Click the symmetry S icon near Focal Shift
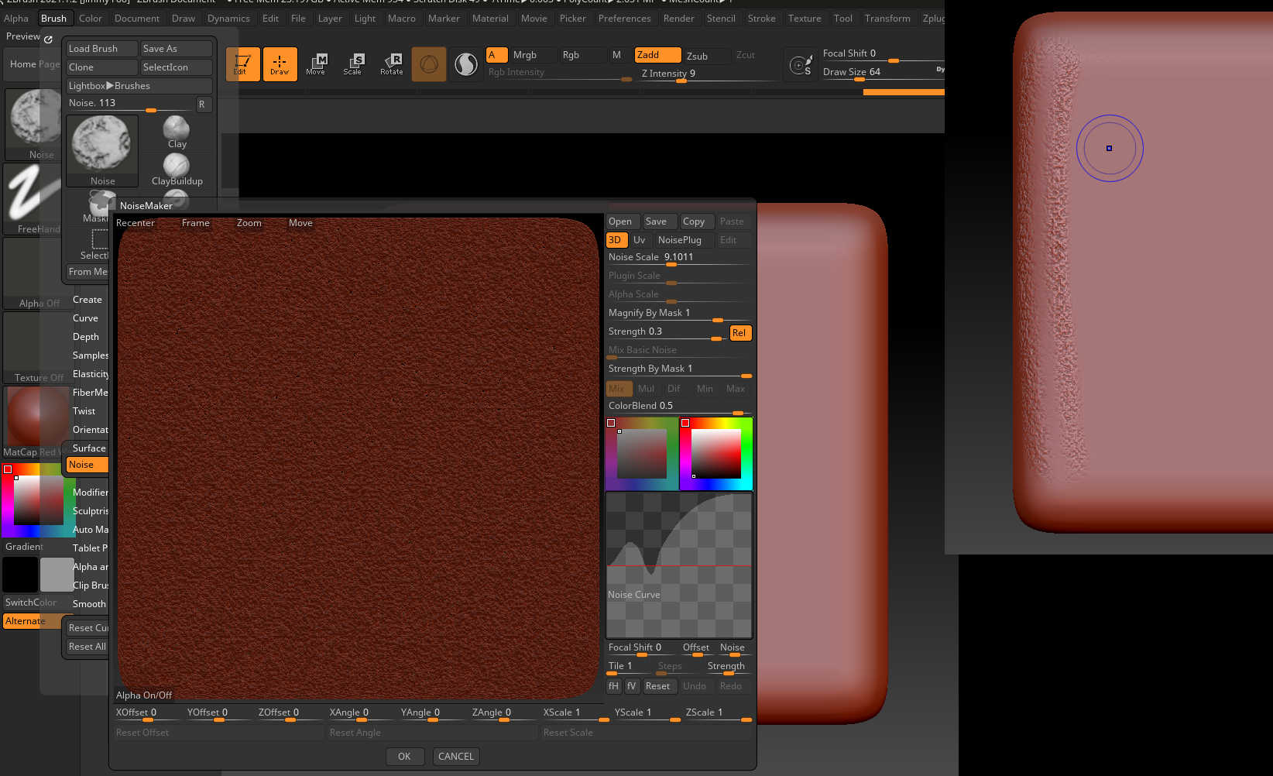The width and height of the screenshot is (1273, 776). tap(801, 65)
